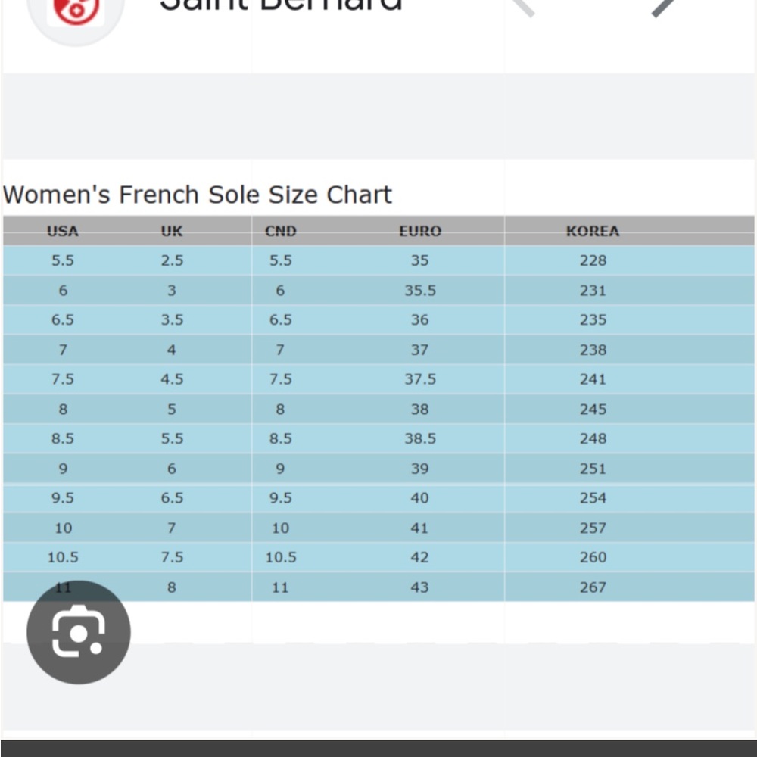
Task: Select Korea size 267 cell
Action: click(593, 587)
